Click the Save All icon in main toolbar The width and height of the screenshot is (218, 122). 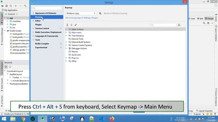coord(6,6)
